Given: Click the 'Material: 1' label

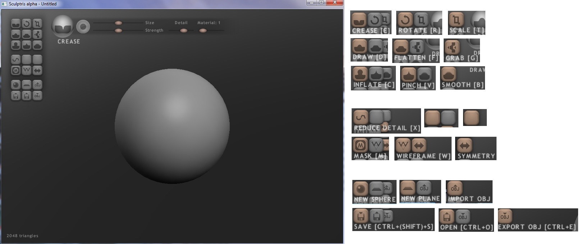Looking at the screenshot, I should click(209, 23).
